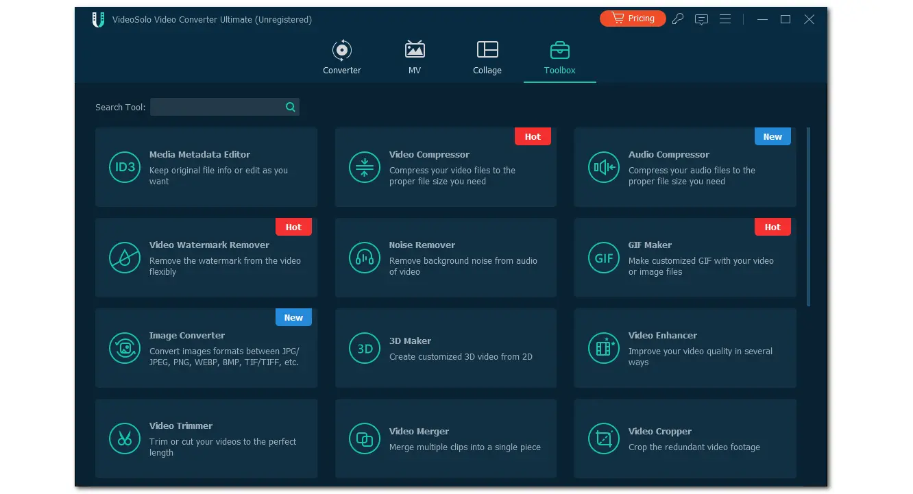The image size is (913, 494).
Task: Open Noise Remover title text
Action: [422, 245]
